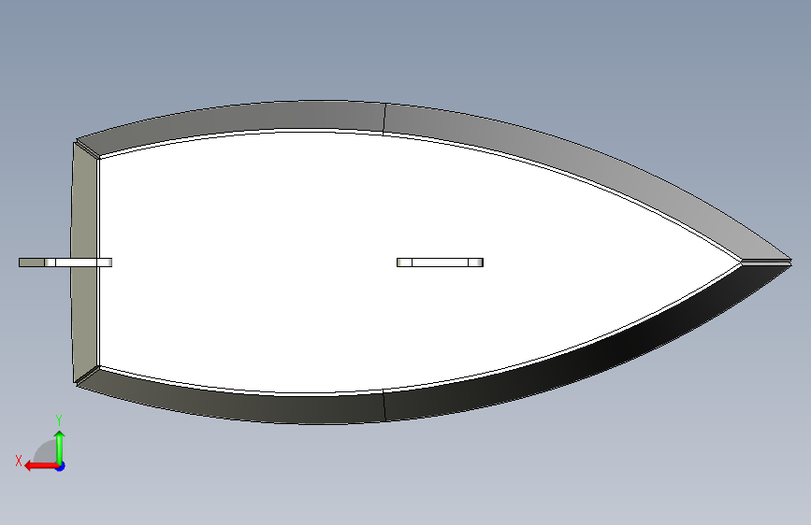Click the green Y axis arrow of the triad
Screen dimensions: 811x525
[x=60, y=447]
